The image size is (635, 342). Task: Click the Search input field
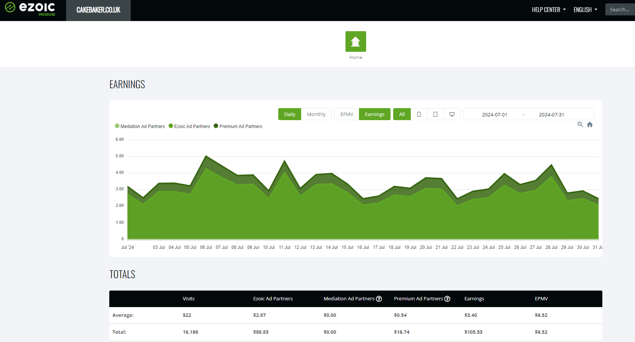620,9
